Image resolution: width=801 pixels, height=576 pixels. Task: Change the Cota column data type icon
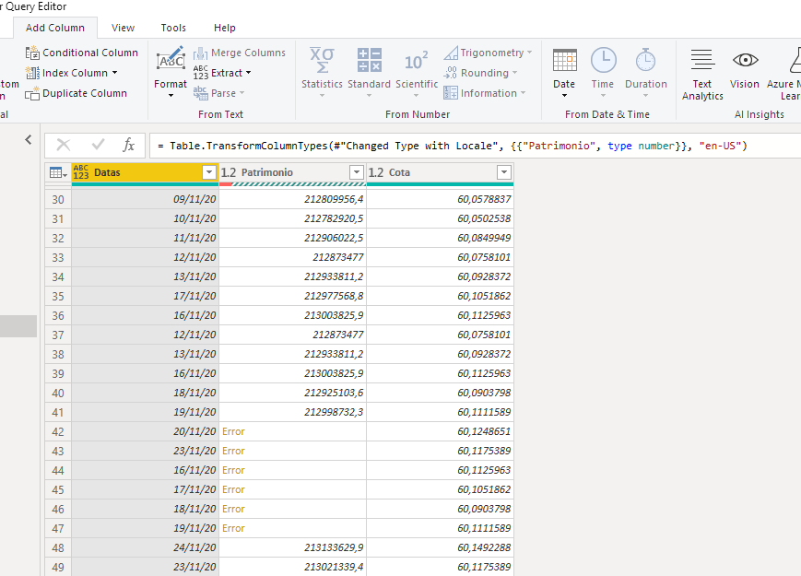pyautogui.click(x=376, y=172)
